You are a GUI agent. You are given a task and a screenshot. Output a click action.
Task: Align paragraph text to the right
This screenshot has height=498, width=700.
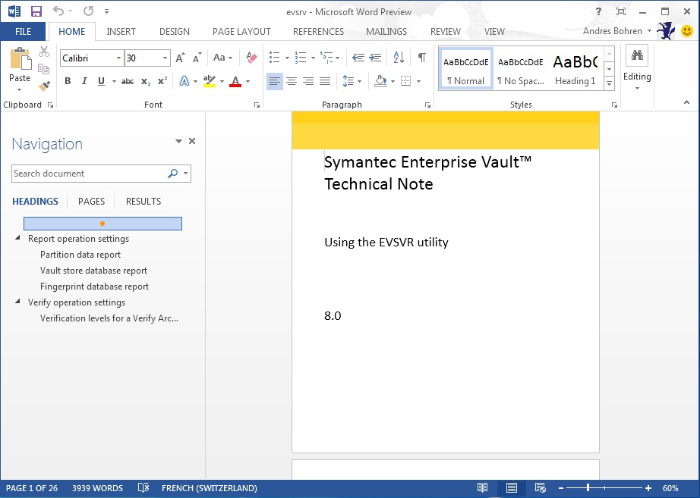tap(308, 81)
